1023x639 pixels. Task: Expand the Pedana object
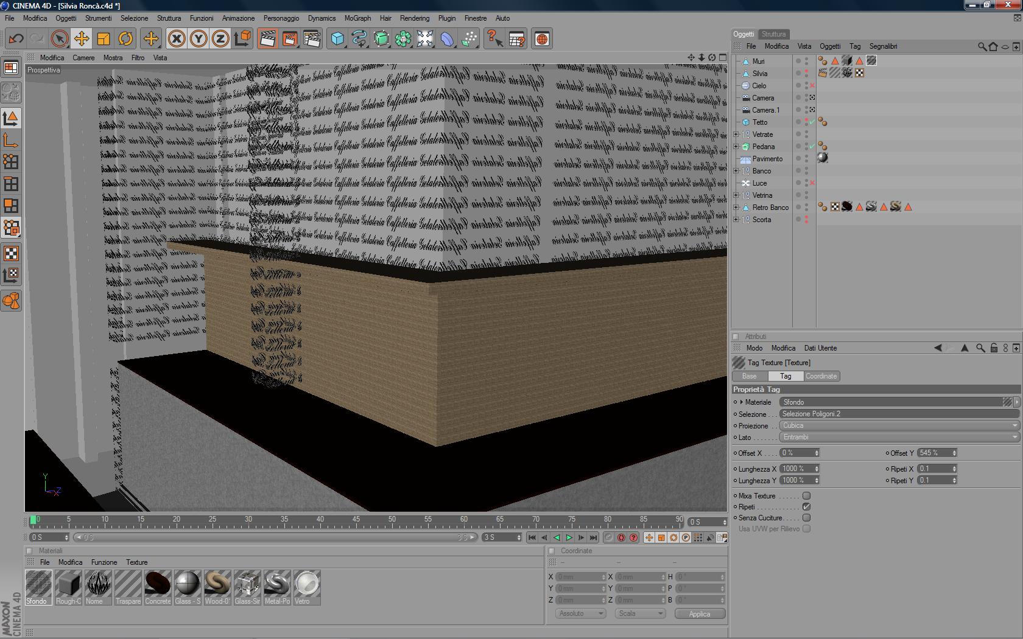click(x=736, y=147)
